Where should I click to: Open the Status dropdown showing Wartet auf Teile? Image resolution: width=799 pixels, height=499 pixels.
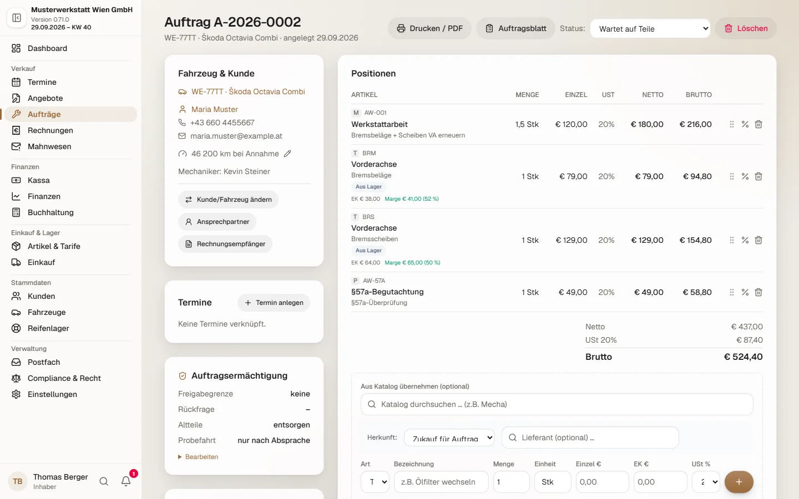(650, 29)
